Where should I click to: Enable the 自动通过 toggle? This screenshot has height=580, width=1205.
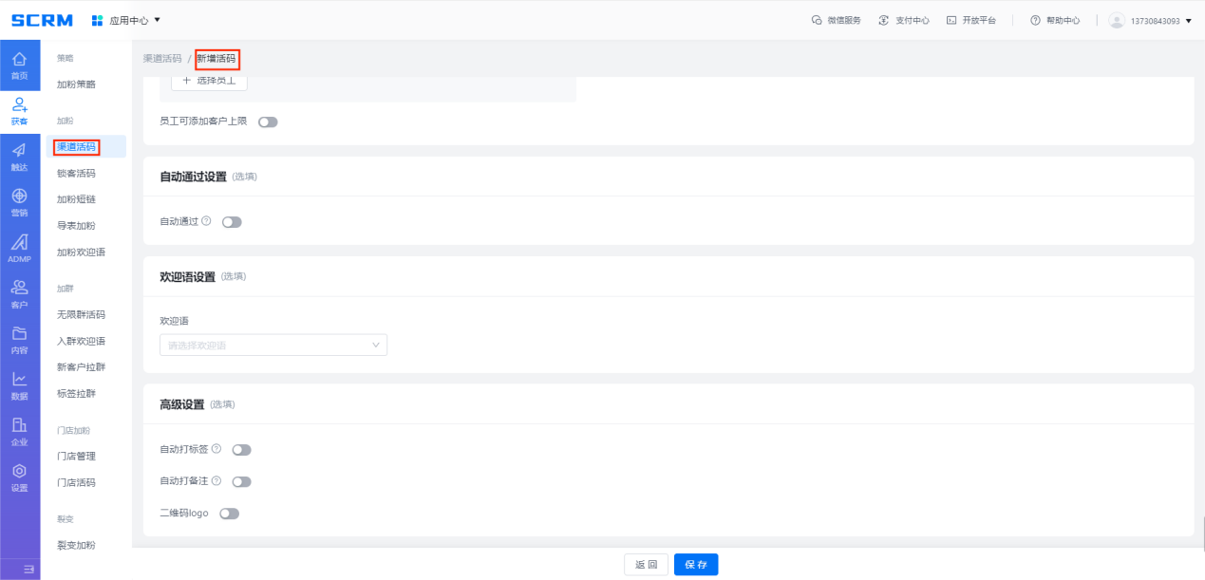[x=232, y=222]
